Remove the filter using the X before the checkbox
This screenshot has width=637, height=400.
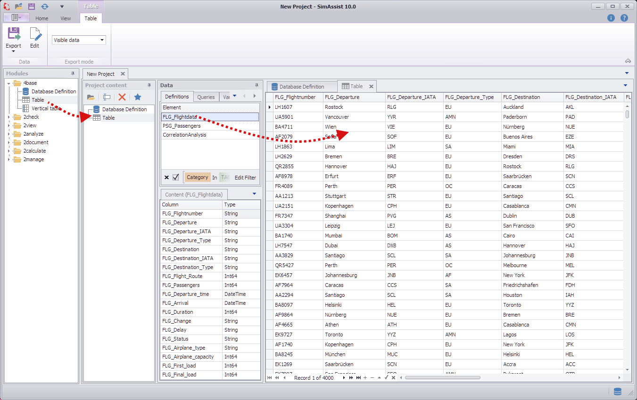pos(166,178)
